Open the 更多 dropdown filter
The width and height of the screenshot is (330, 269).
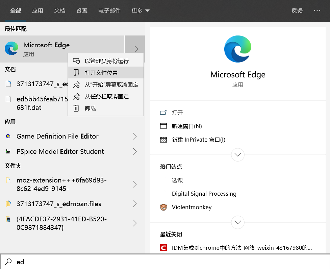(x=141, y=10)
